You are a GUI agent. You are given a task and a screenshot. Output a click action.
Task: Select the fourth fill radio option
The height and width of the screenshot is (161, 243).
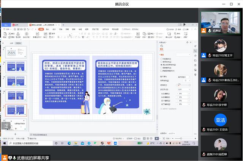pyautogui.click(x=161, y=68)
